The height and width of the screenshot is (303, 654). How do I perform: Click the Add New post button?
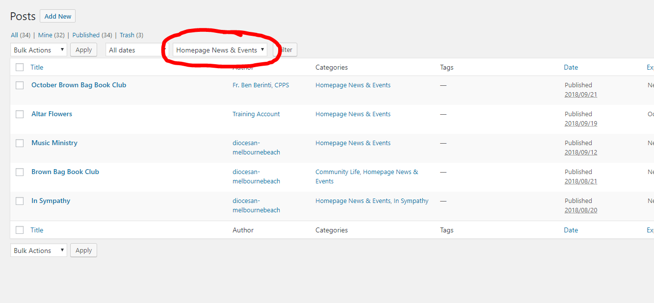click(x=57, y=16)
